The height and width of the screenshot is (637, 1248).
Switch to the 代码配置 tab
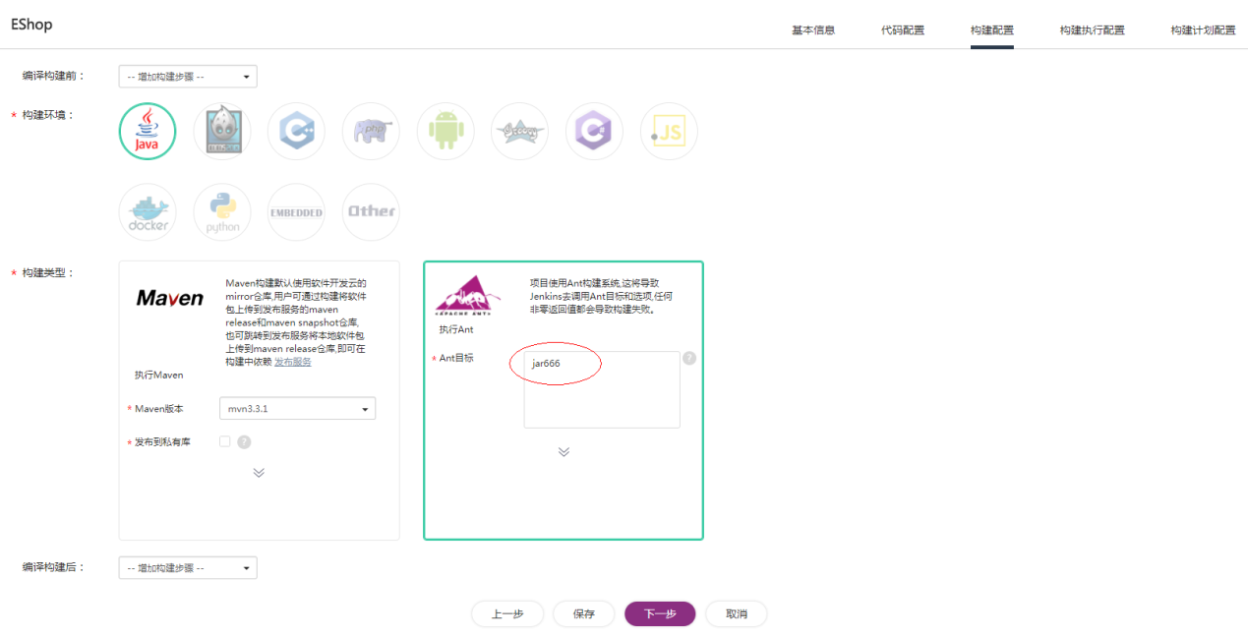click(x=903, y=29)
